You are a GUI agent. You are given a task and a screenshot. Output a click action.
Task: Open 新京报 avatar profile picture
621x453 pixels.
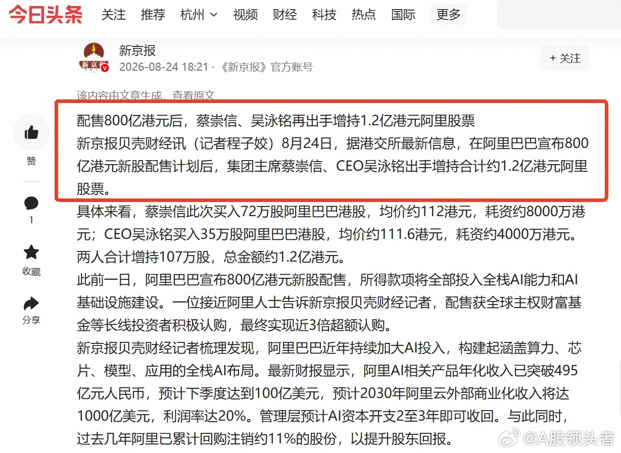[93, 58]
